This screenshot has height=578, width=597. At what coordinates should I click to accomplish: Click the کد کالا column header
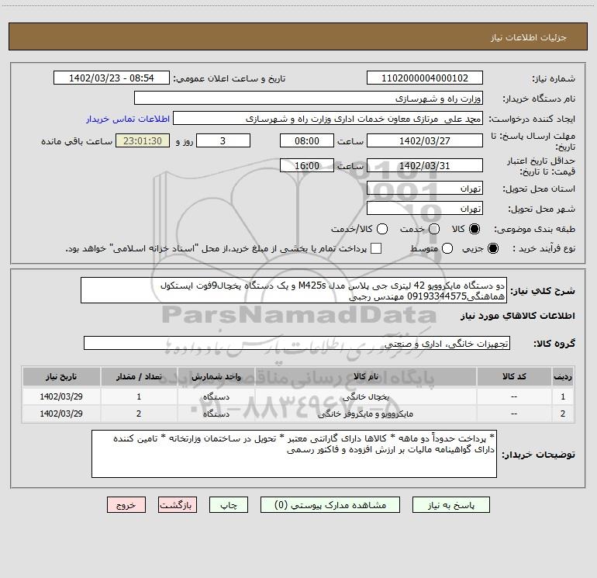(514, 377)
